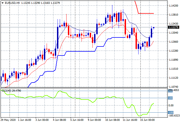
Task: Click the horizontal red resistance line near 1.13810
Action: pyautogui.click(x=146, y=13)
